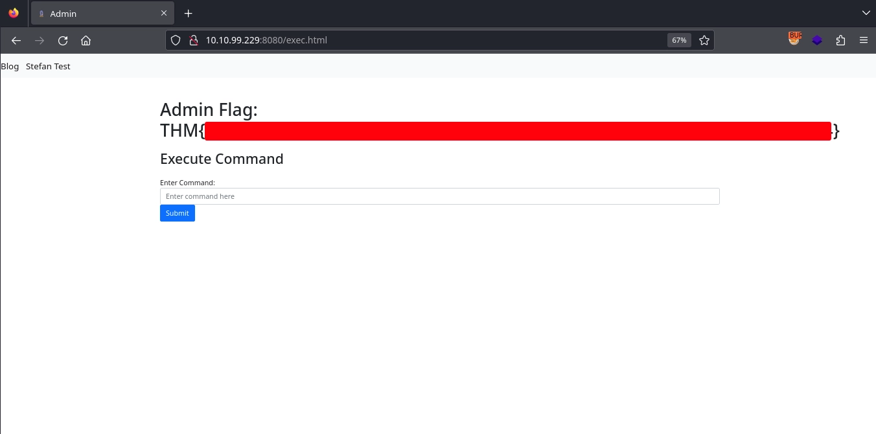Reload the current page
The image size is (876, 434).
[x=63, y=40]
